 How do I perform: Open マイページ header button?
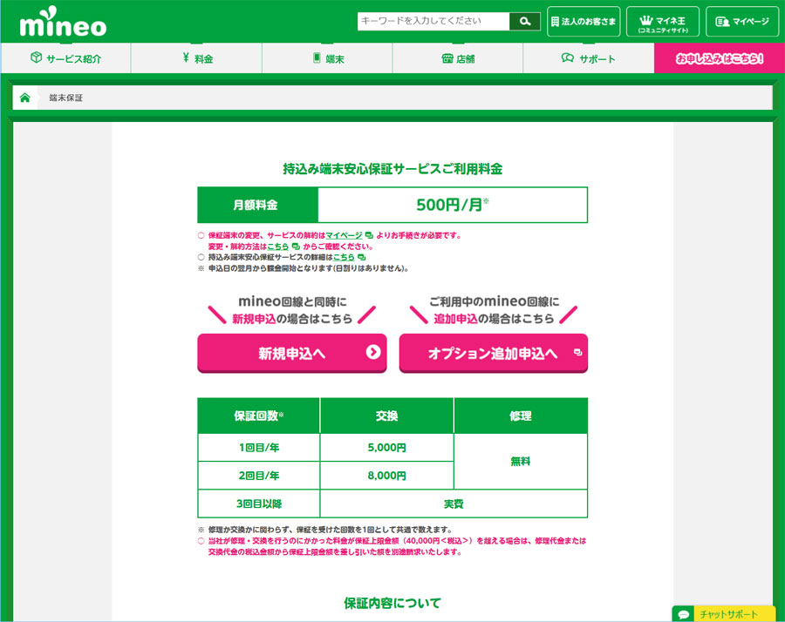[742, 22]
